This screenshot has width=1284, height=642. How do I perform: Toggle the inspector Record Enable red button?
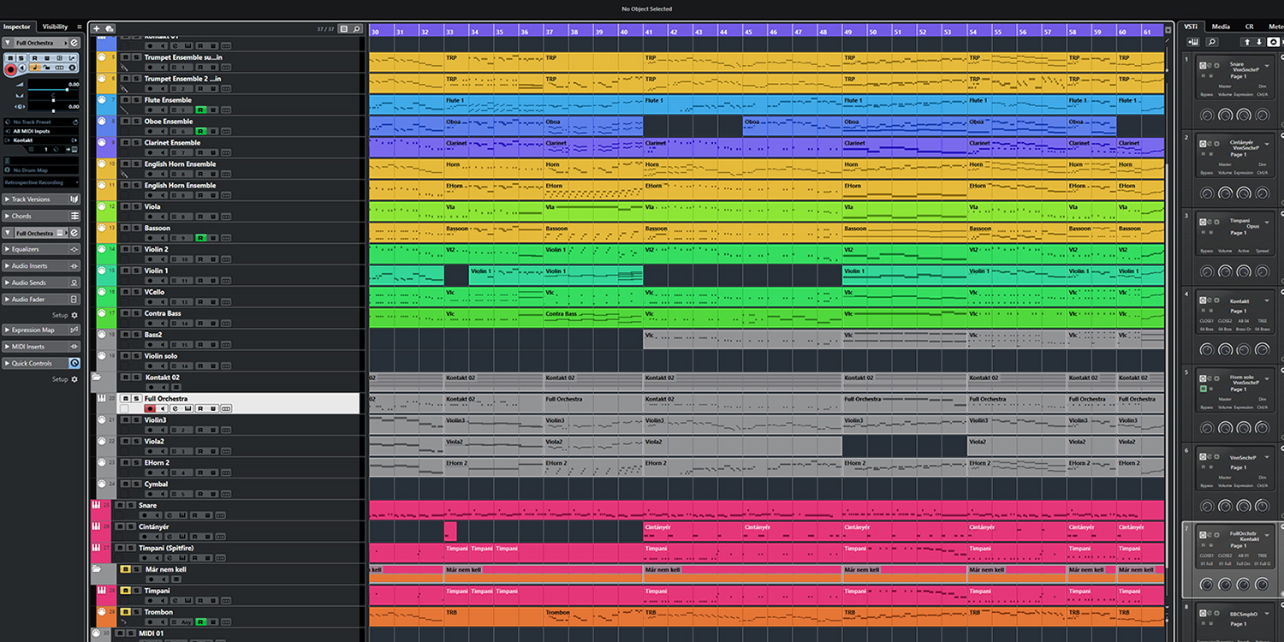tap(10, 68)
